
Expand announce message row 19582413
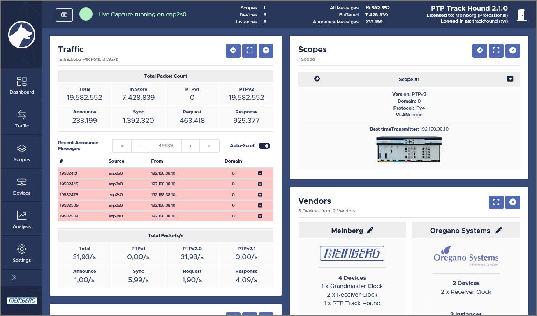260,173
